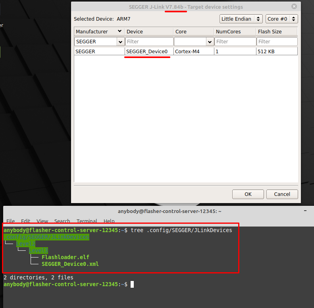Focus the Device filter field

pyautogui.click(x=149, y=41)
